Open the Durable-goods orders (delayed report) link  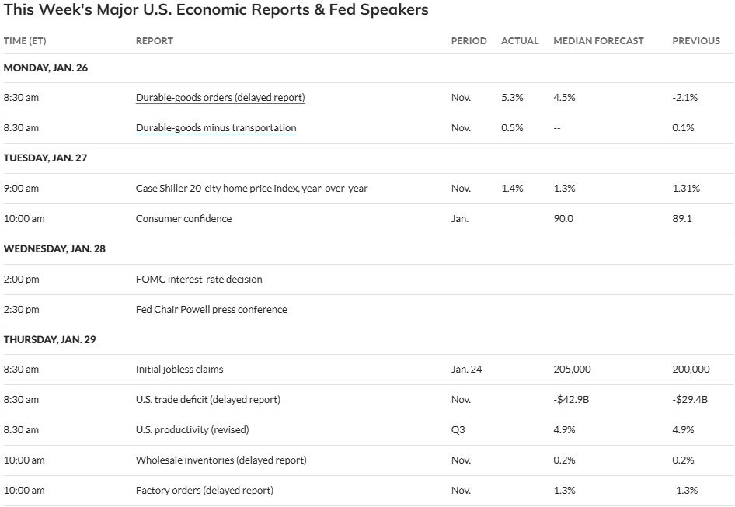(x=220, y=98)
